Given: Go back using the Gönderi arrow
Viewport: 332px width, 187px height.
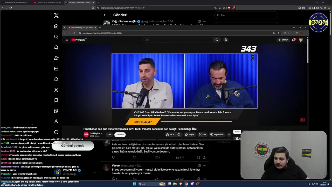Looking at the screenshot, I should [105, 15].
